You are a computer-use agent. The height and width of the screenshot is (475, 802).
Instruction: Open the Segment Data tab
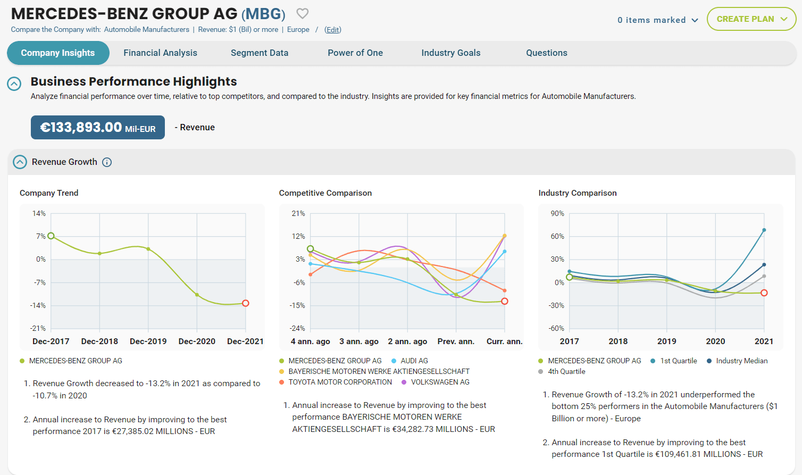(x=259, y=53)
